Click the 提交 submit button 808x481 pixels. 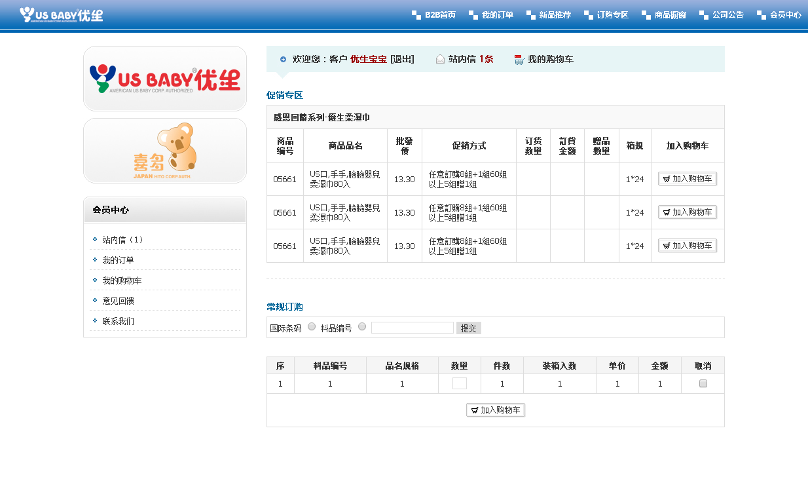[469, 328]
